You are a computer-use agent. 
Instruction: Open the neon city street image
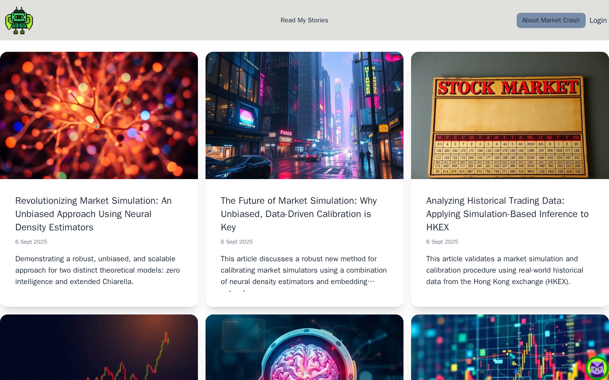point(304,115)
